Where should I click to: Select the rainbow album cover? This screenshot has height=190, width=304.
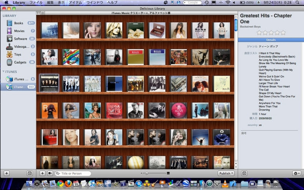click(x=71, y=57)
